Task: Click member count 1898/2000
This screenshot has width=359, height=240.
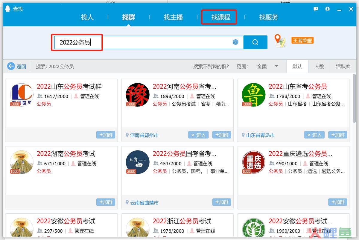Action: [172, 96]
